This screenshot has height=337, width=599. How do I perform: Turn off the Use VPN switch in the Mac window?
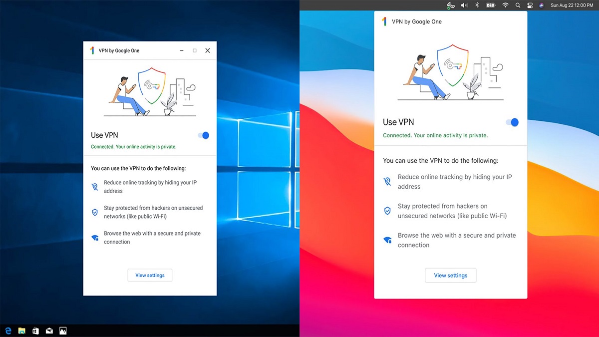[x=512, y=122]
